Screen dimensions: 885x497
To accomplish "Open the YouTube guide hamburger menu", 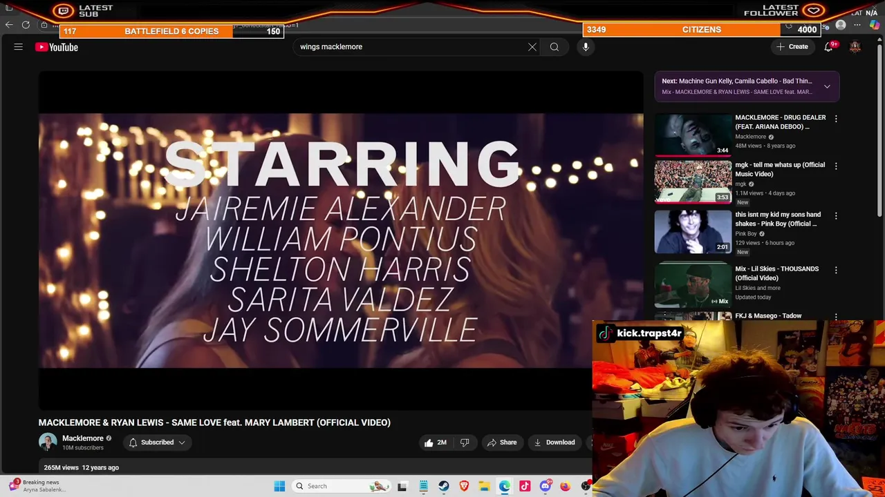I will (x=19, y=47).
